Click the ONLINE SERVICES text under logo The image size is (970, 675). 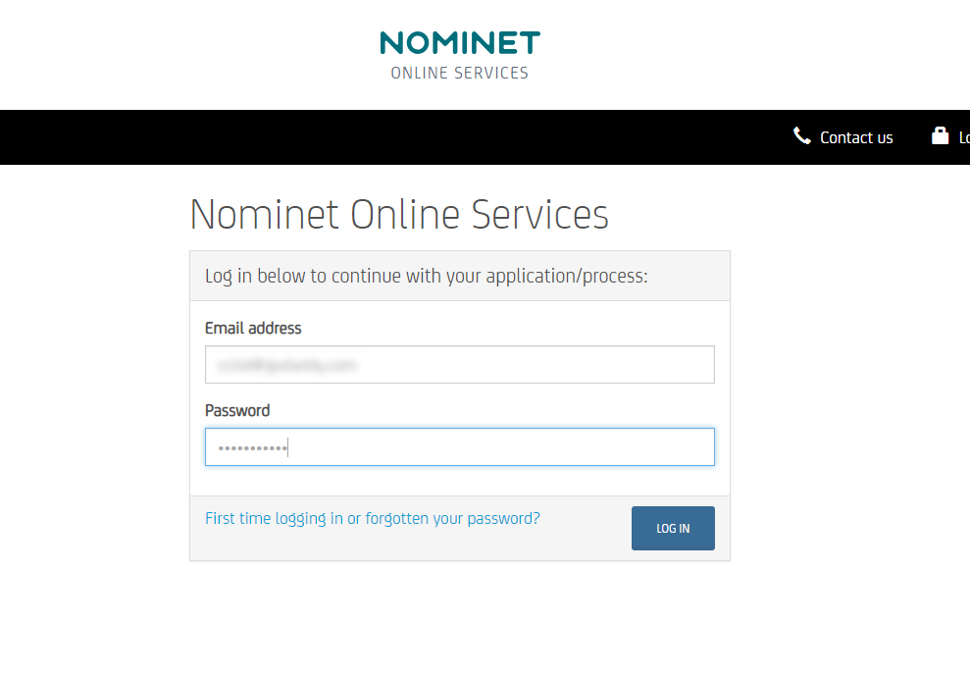459,74
